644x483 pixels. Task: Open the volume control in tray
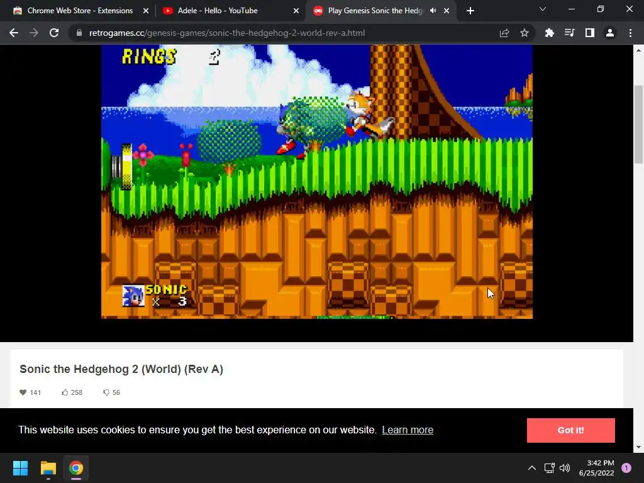(565, 468)
